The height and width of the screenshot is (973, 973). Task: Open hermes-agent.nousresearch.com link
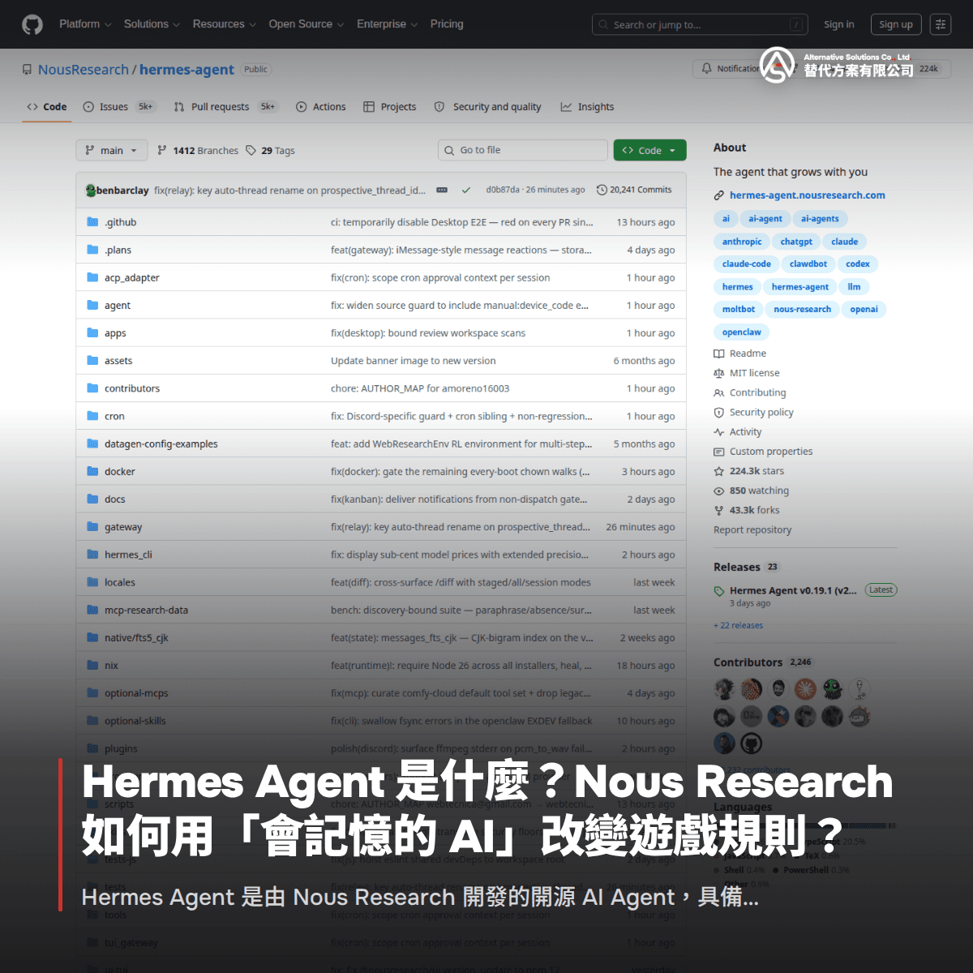click(808, 195)
